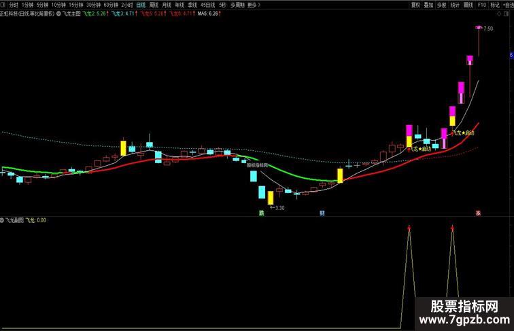
Task: Switch to the 分时 intraday view
Action: (14, 5)
